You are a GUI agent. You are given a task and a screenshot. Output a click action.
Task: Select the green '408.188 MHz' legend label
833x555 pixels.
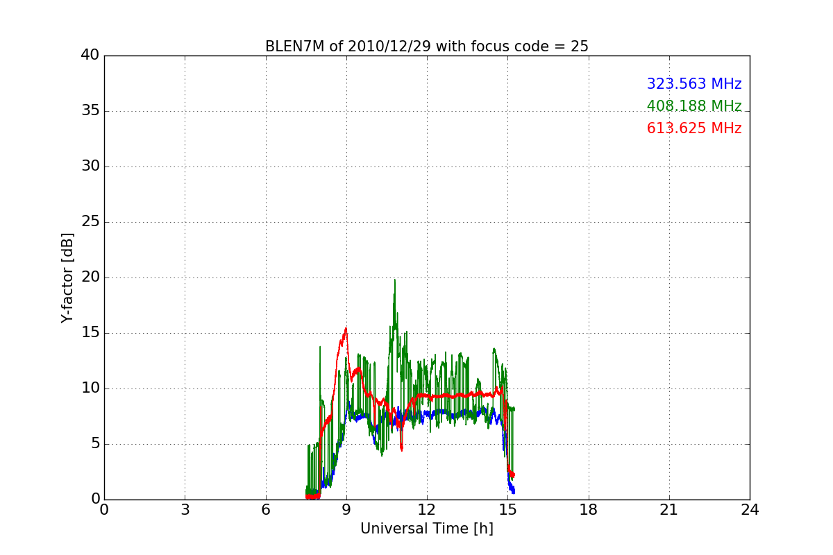point(694,106)
